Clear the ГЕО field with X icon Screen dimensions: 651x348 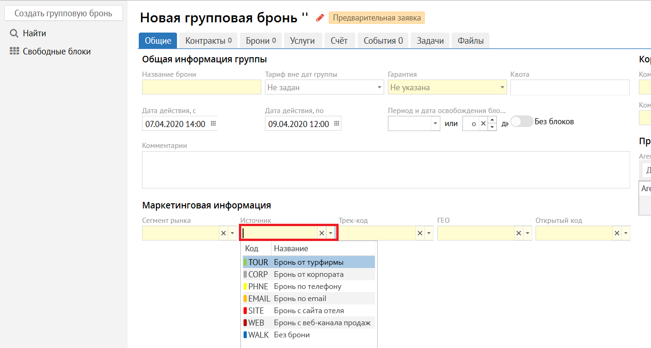(518, 233)
